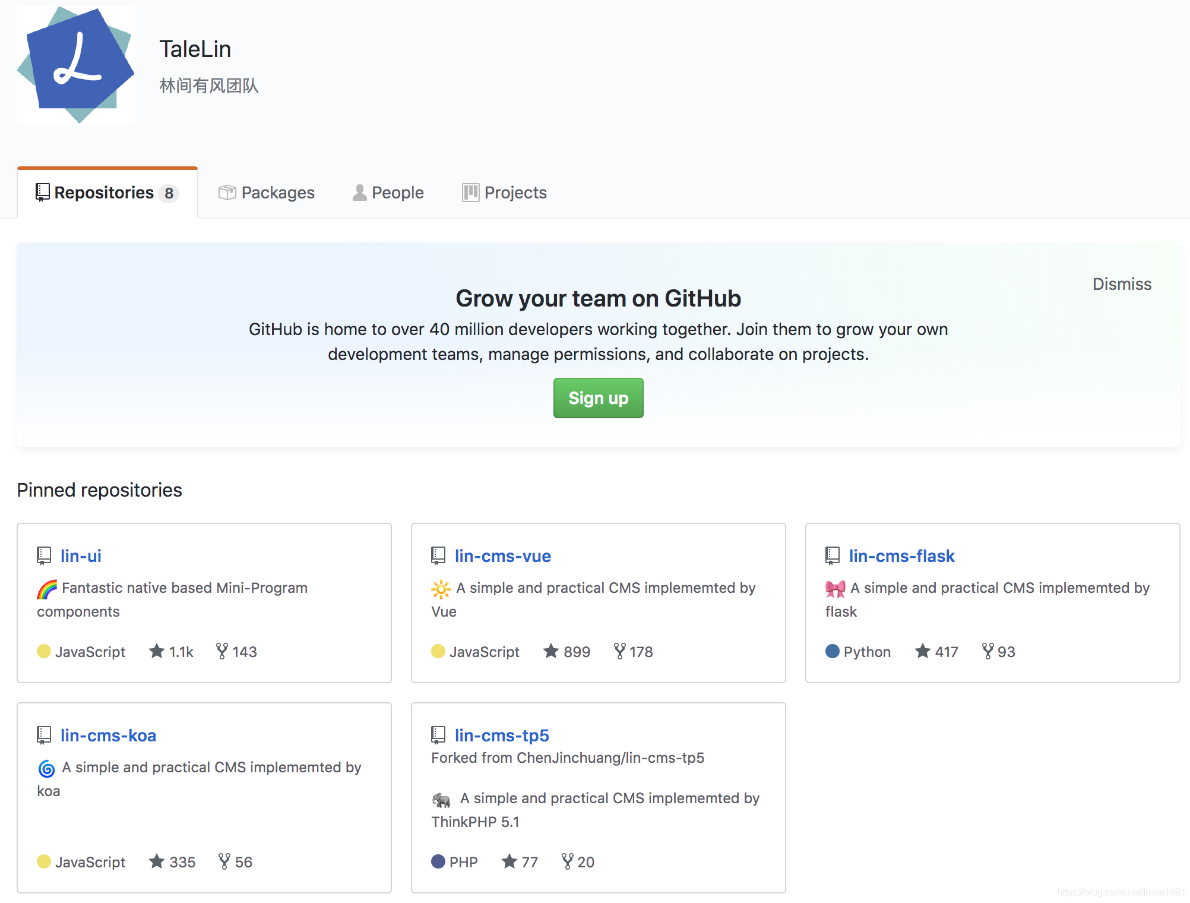This screenshot has width=1190, height=903.
Task: Click the blue Python color dot on lin-cms-flask
Action: point(833,651)
